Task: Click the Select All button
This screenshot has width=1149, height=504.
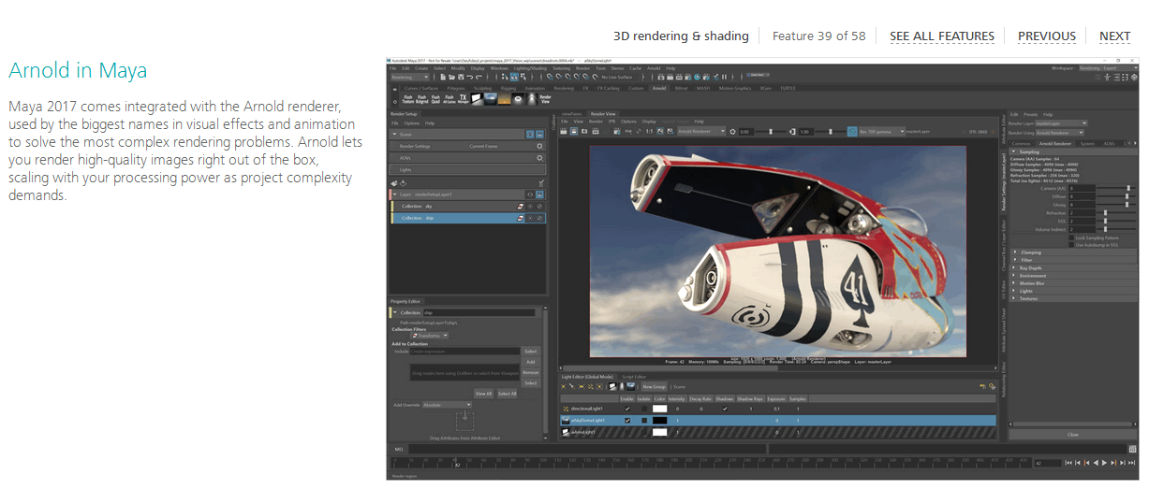Action: 508,394
